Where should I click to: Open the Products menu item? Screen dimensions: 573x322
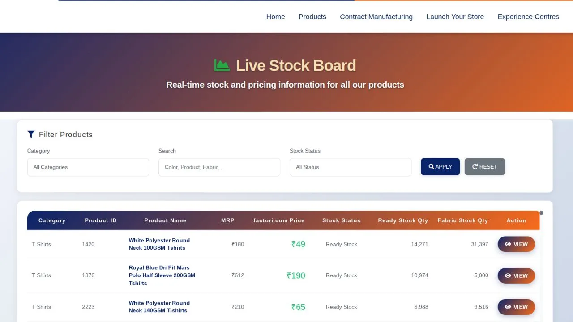312,17
